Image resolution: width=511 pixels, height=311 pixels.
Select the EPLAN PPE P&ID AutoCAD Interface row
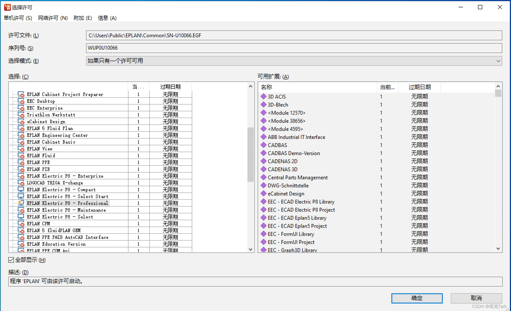tap(101, 237)
